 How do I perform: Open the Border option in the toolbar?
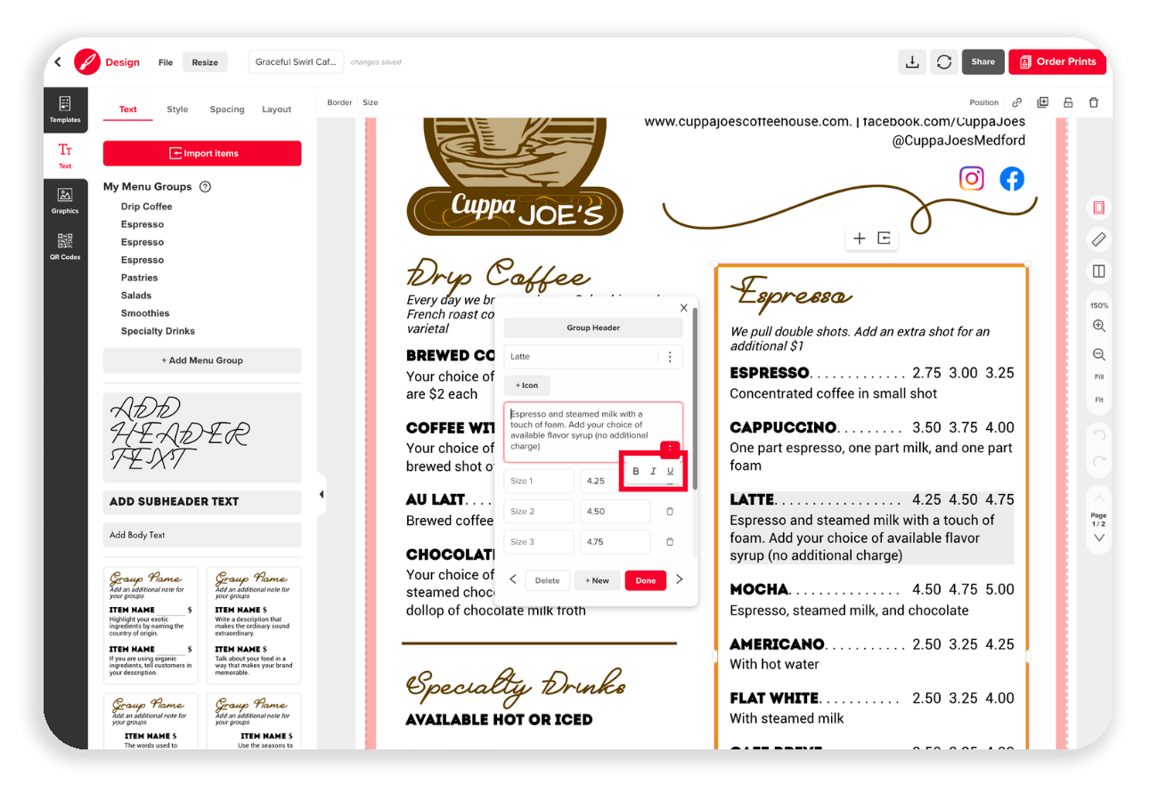tap(339, 102)
